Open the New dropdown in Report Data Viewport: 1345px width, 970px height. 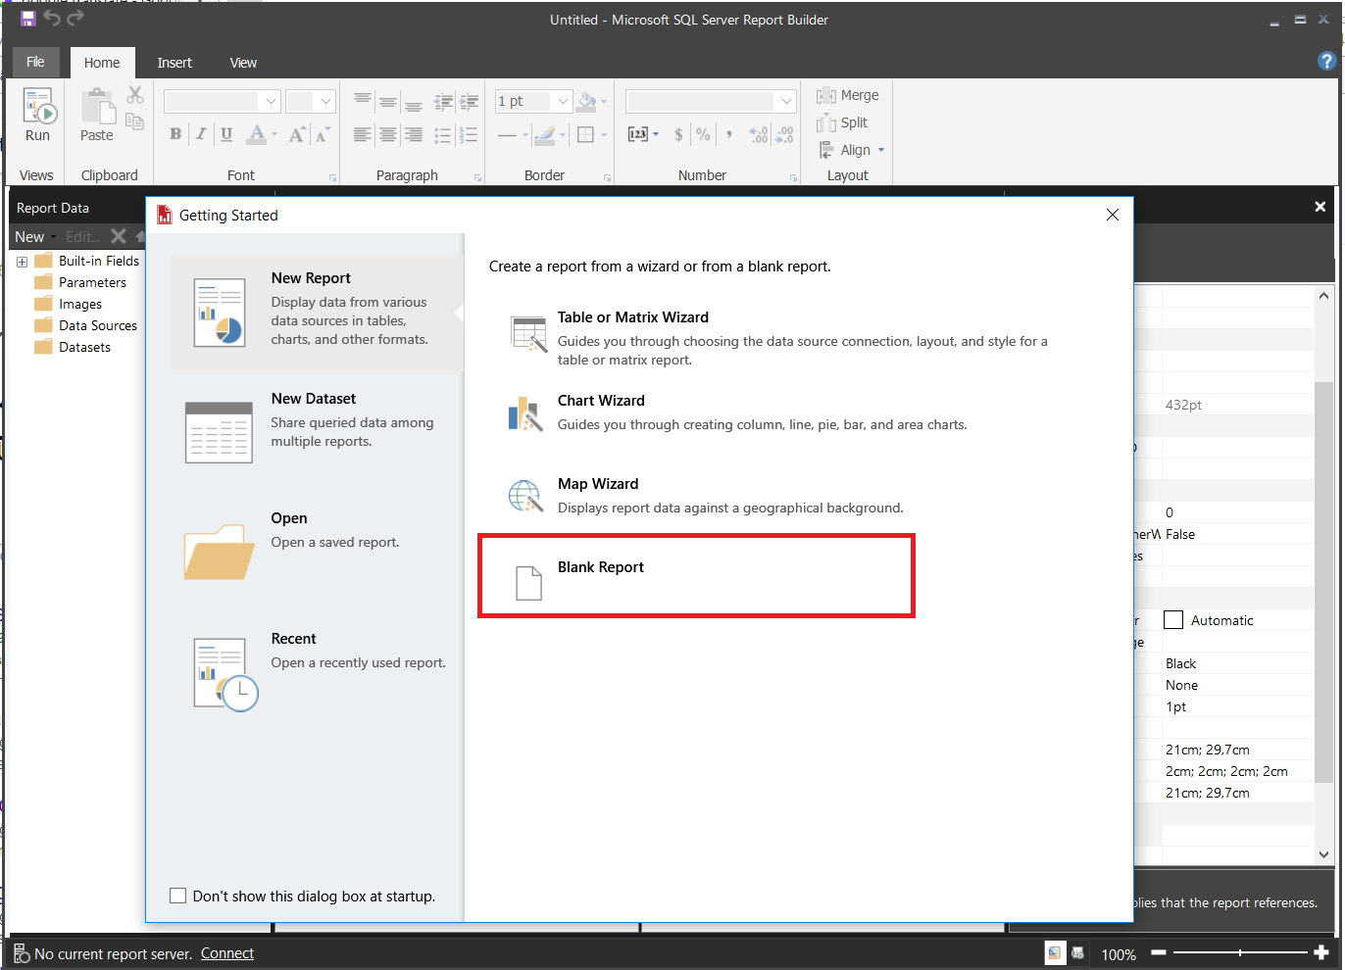(x=35, y=236)
